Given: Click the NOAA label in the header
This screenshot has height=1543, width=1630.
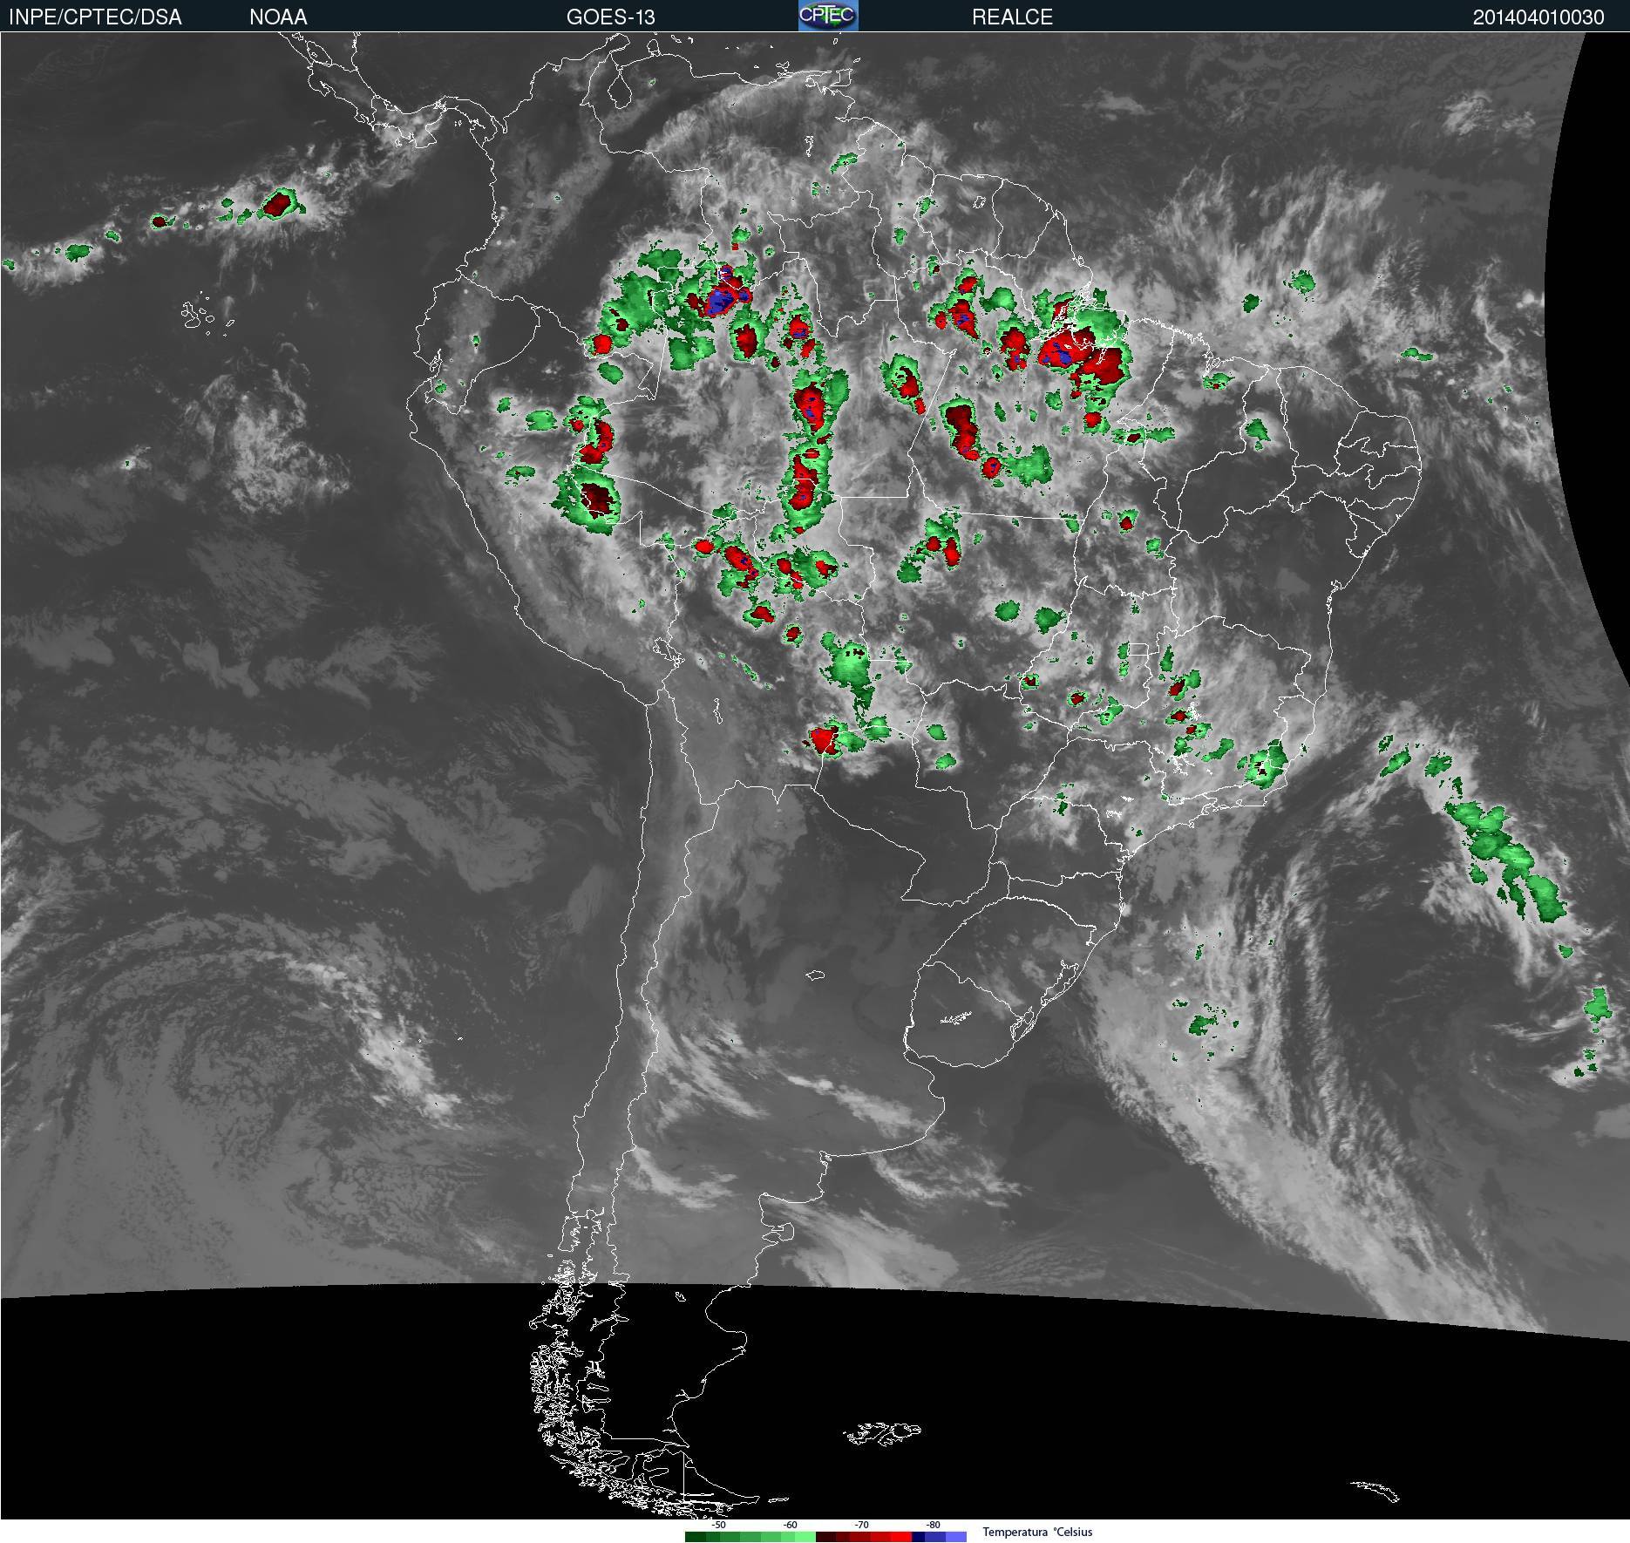Looking at the screenshot, I should click(x=278, y=17).
